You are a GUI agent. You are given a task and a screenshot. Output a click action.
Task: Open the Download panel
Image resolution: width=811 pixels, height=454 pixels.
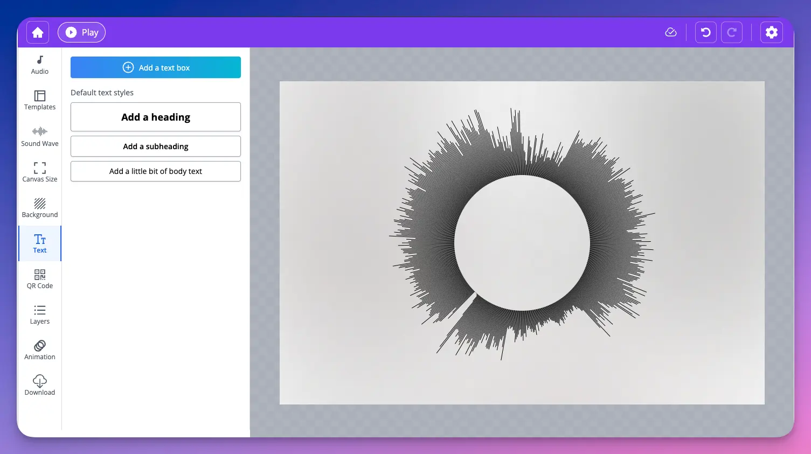(39, 386)
